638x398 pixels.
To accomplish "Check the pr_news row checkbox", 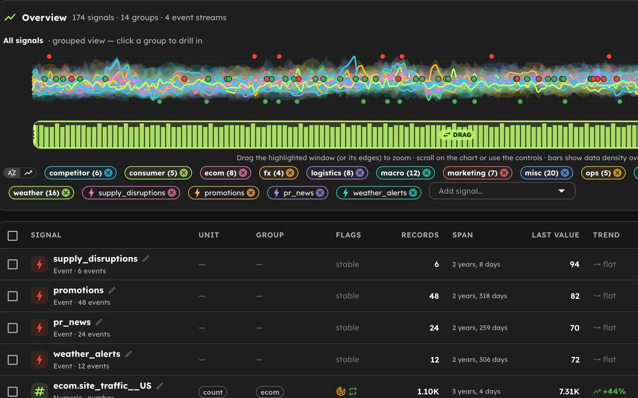I will (x=13, y=328).
